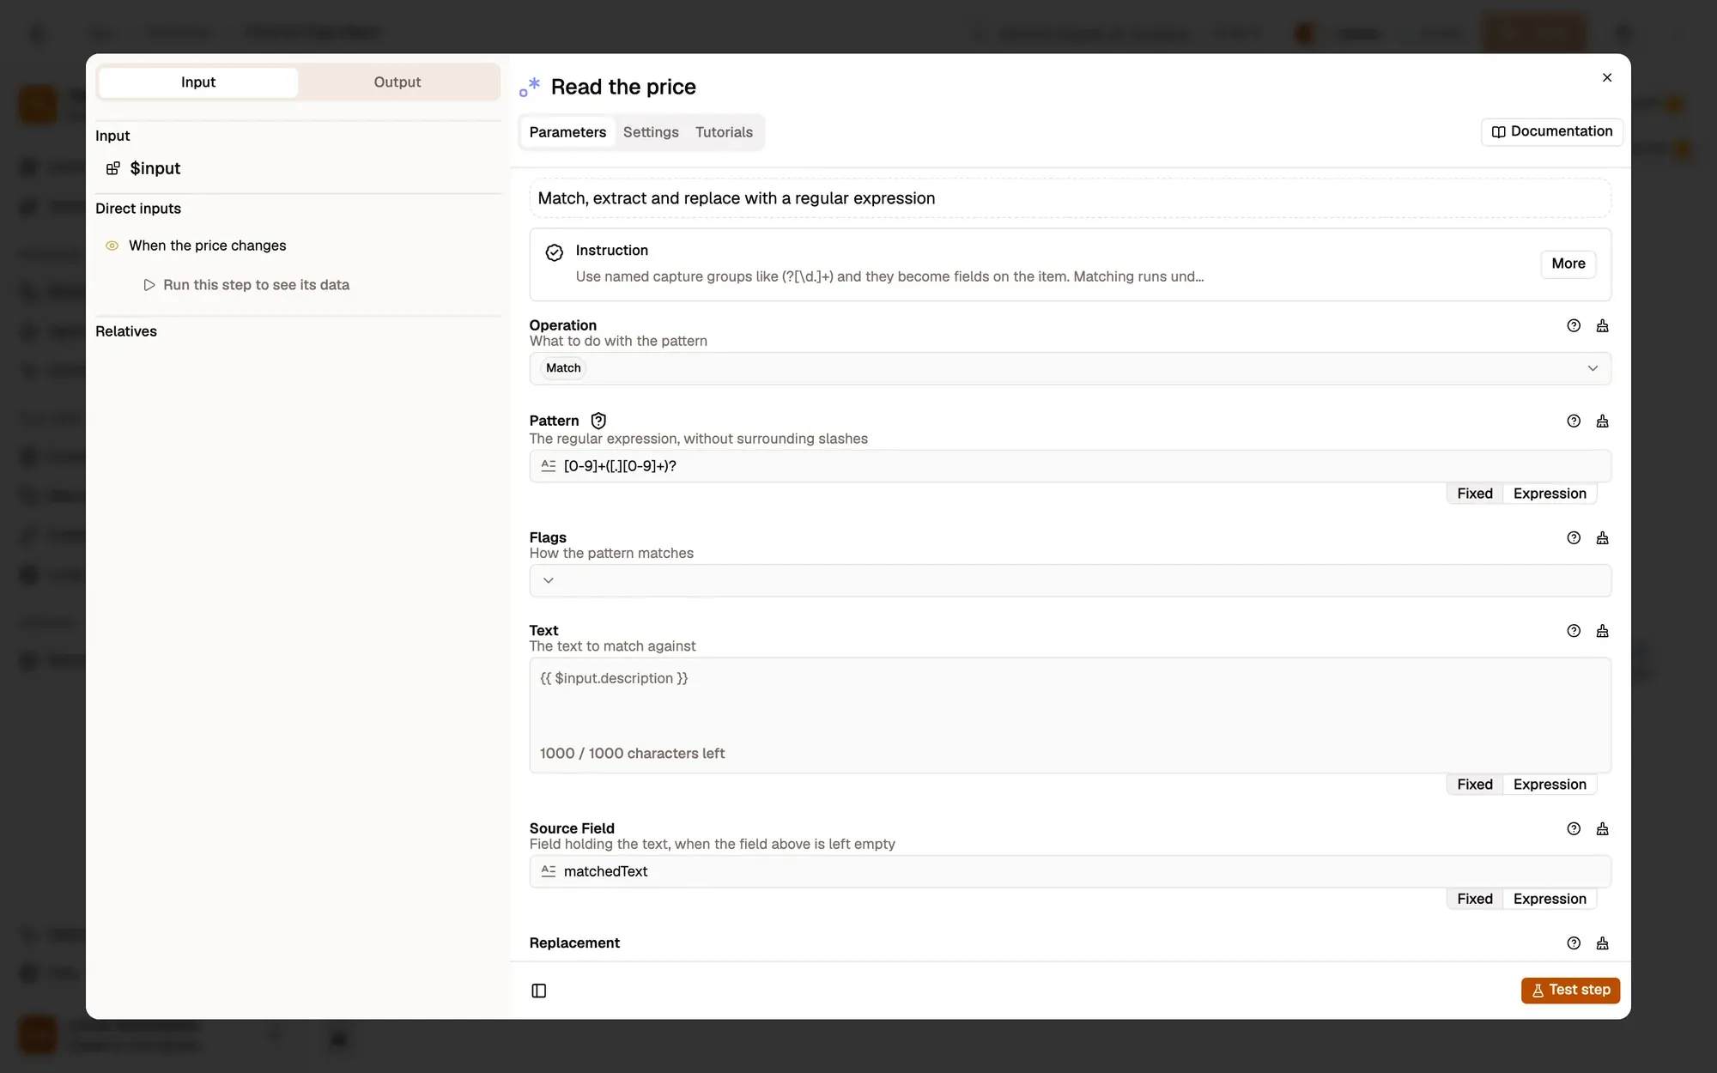The width and height of the screenshot is (1717, 1073).
Task: Open help for the Text field
Action: point(1573,631)
